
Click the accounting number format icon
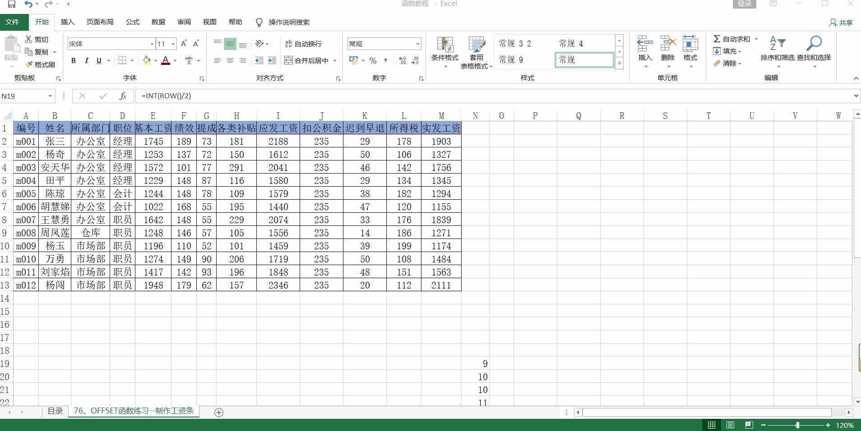pyautogui.click(x=353, y=60)
